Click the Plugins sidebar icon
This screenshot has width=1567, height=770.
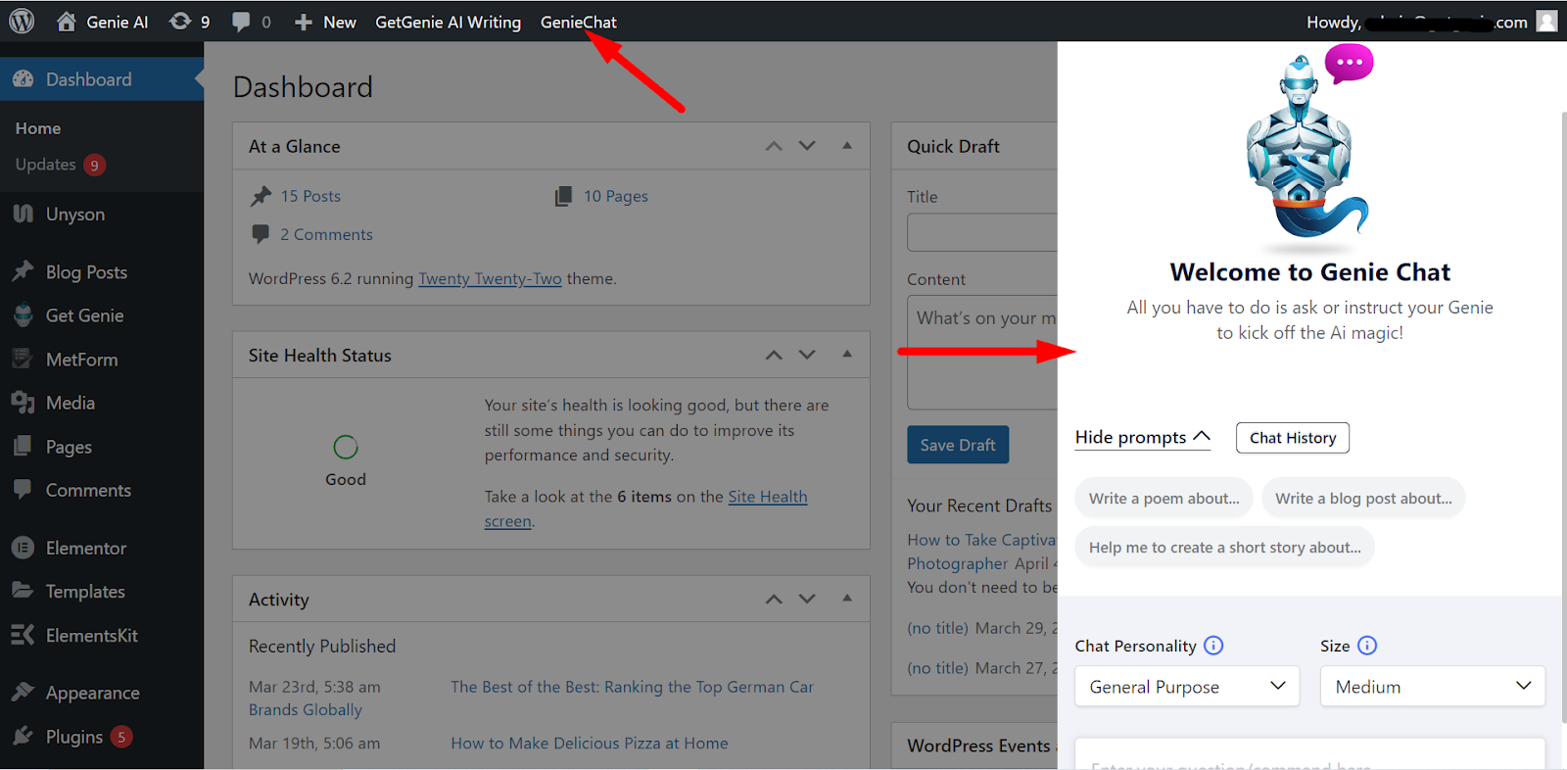24,736
